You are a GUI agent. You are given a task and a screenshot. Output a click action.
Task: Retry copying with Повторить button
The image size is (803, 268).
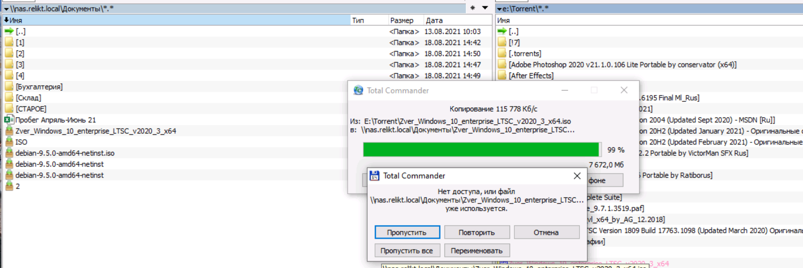click(x=477, y=232)
